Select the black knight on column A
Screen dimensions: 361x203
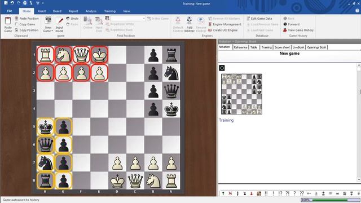171,73
